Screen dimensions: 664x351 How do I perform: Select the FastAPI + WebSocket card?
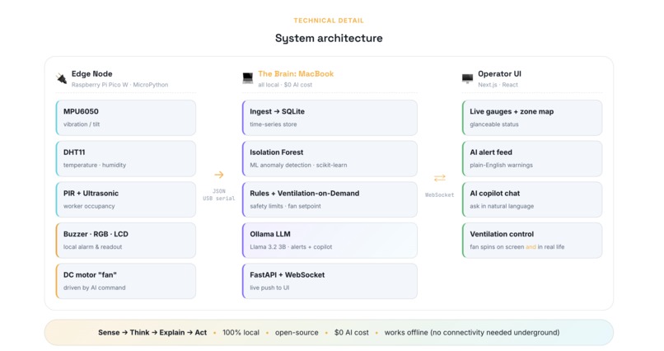tap(330, 281)
